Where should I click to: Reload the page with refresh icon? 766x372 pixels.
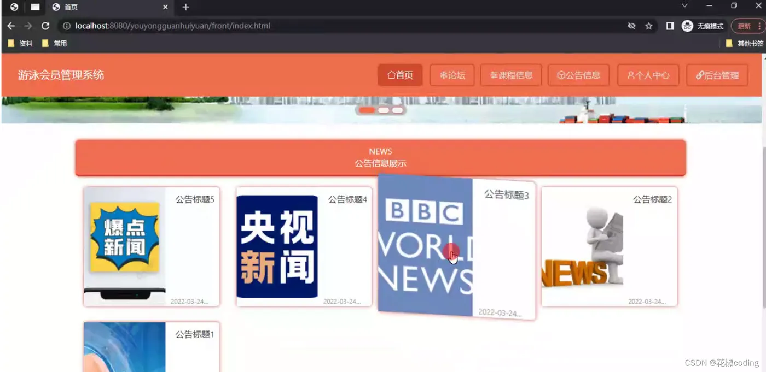45,26
